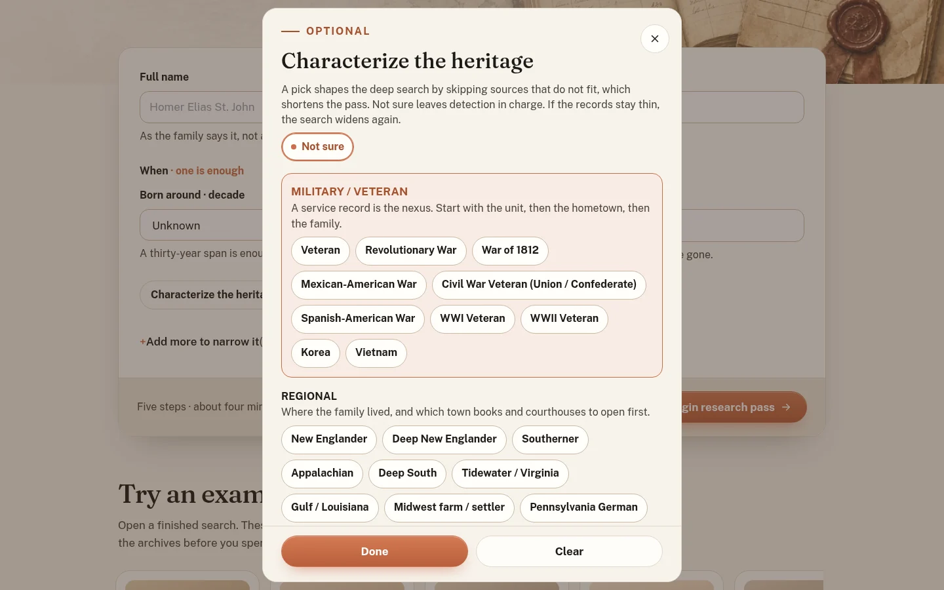The image size is (944, 590).
Task: Open the Born around decade dropdown
Action: point(201,226)
